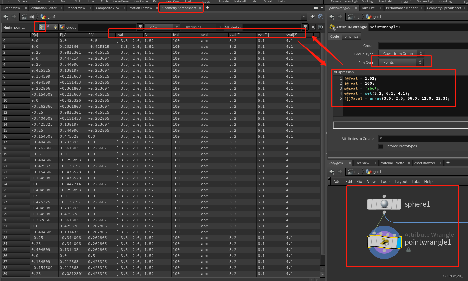
Task: Click the Attributes filter funnel button
Action: point(305,27)
